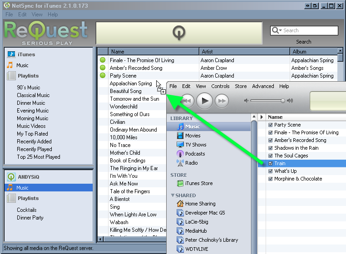The image size is (346, 254).
Task: Select the 90's Music playlist
Action: tap(29, 87)
